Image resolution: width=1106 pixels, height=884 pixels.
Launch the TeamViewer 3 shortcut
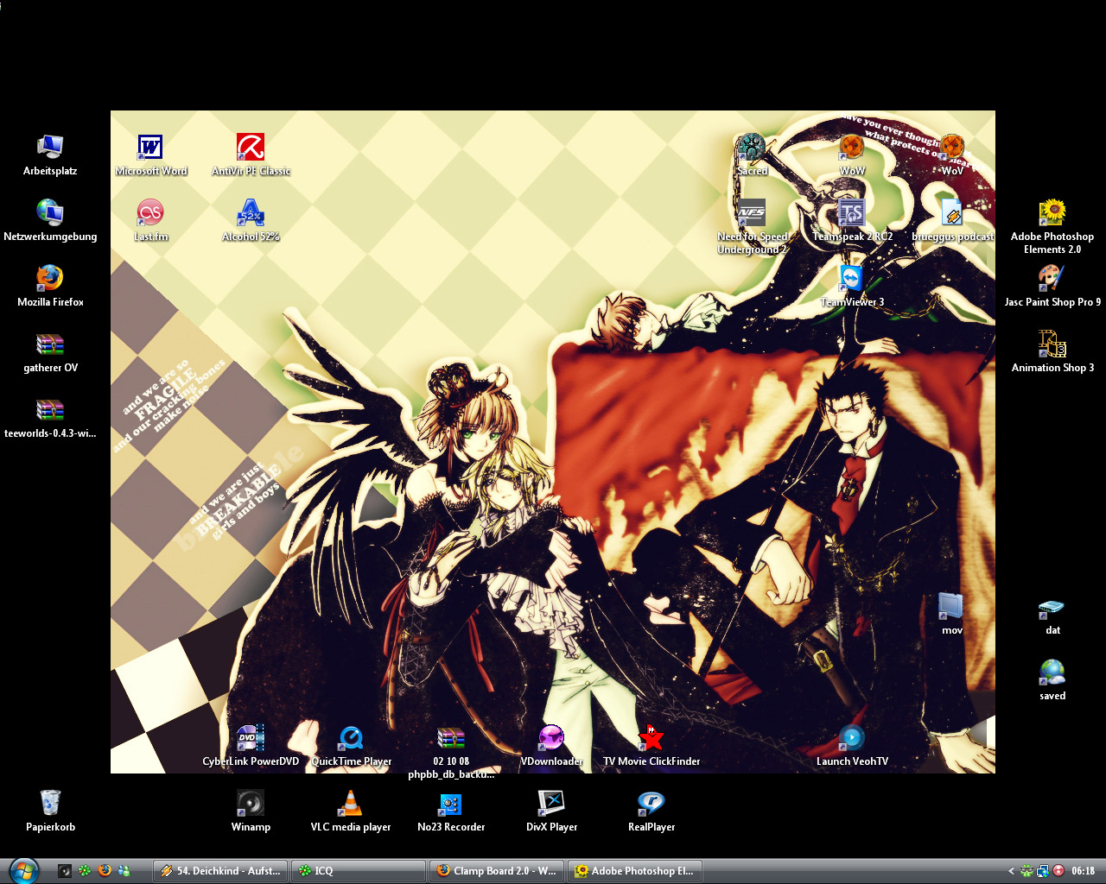point(851,279)
